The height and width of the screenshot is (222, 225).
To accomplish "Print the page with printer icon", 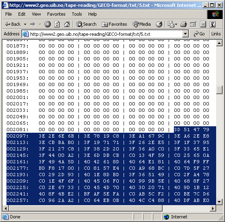I will 184,24.
